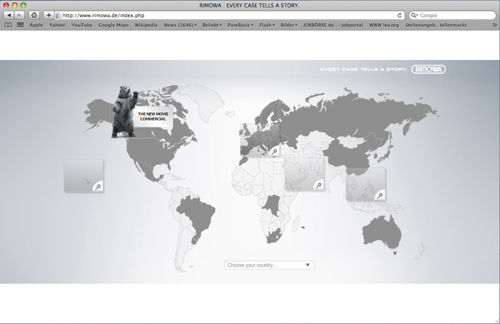The image size is (500, 324).
Task: Open the JOBBÖRSE Jobportal bookmark
Action: [x=333, y=25]
